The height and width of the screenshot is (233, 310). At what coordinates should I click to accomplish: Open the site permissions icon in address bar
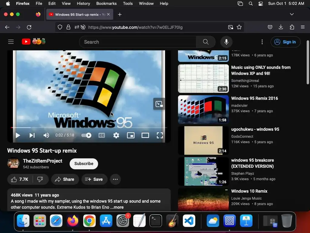(77, 27)
